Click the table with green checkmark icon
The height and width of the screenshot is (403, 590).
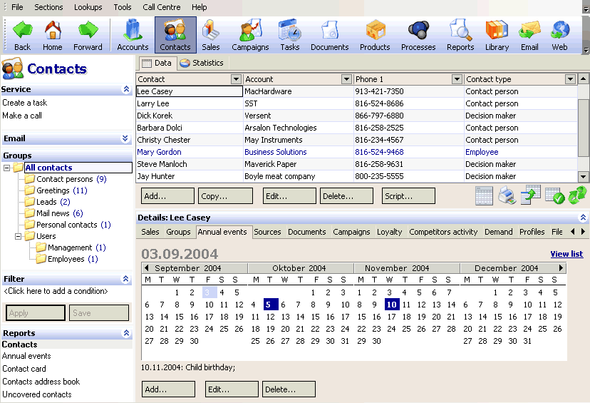tap(554, 196)
